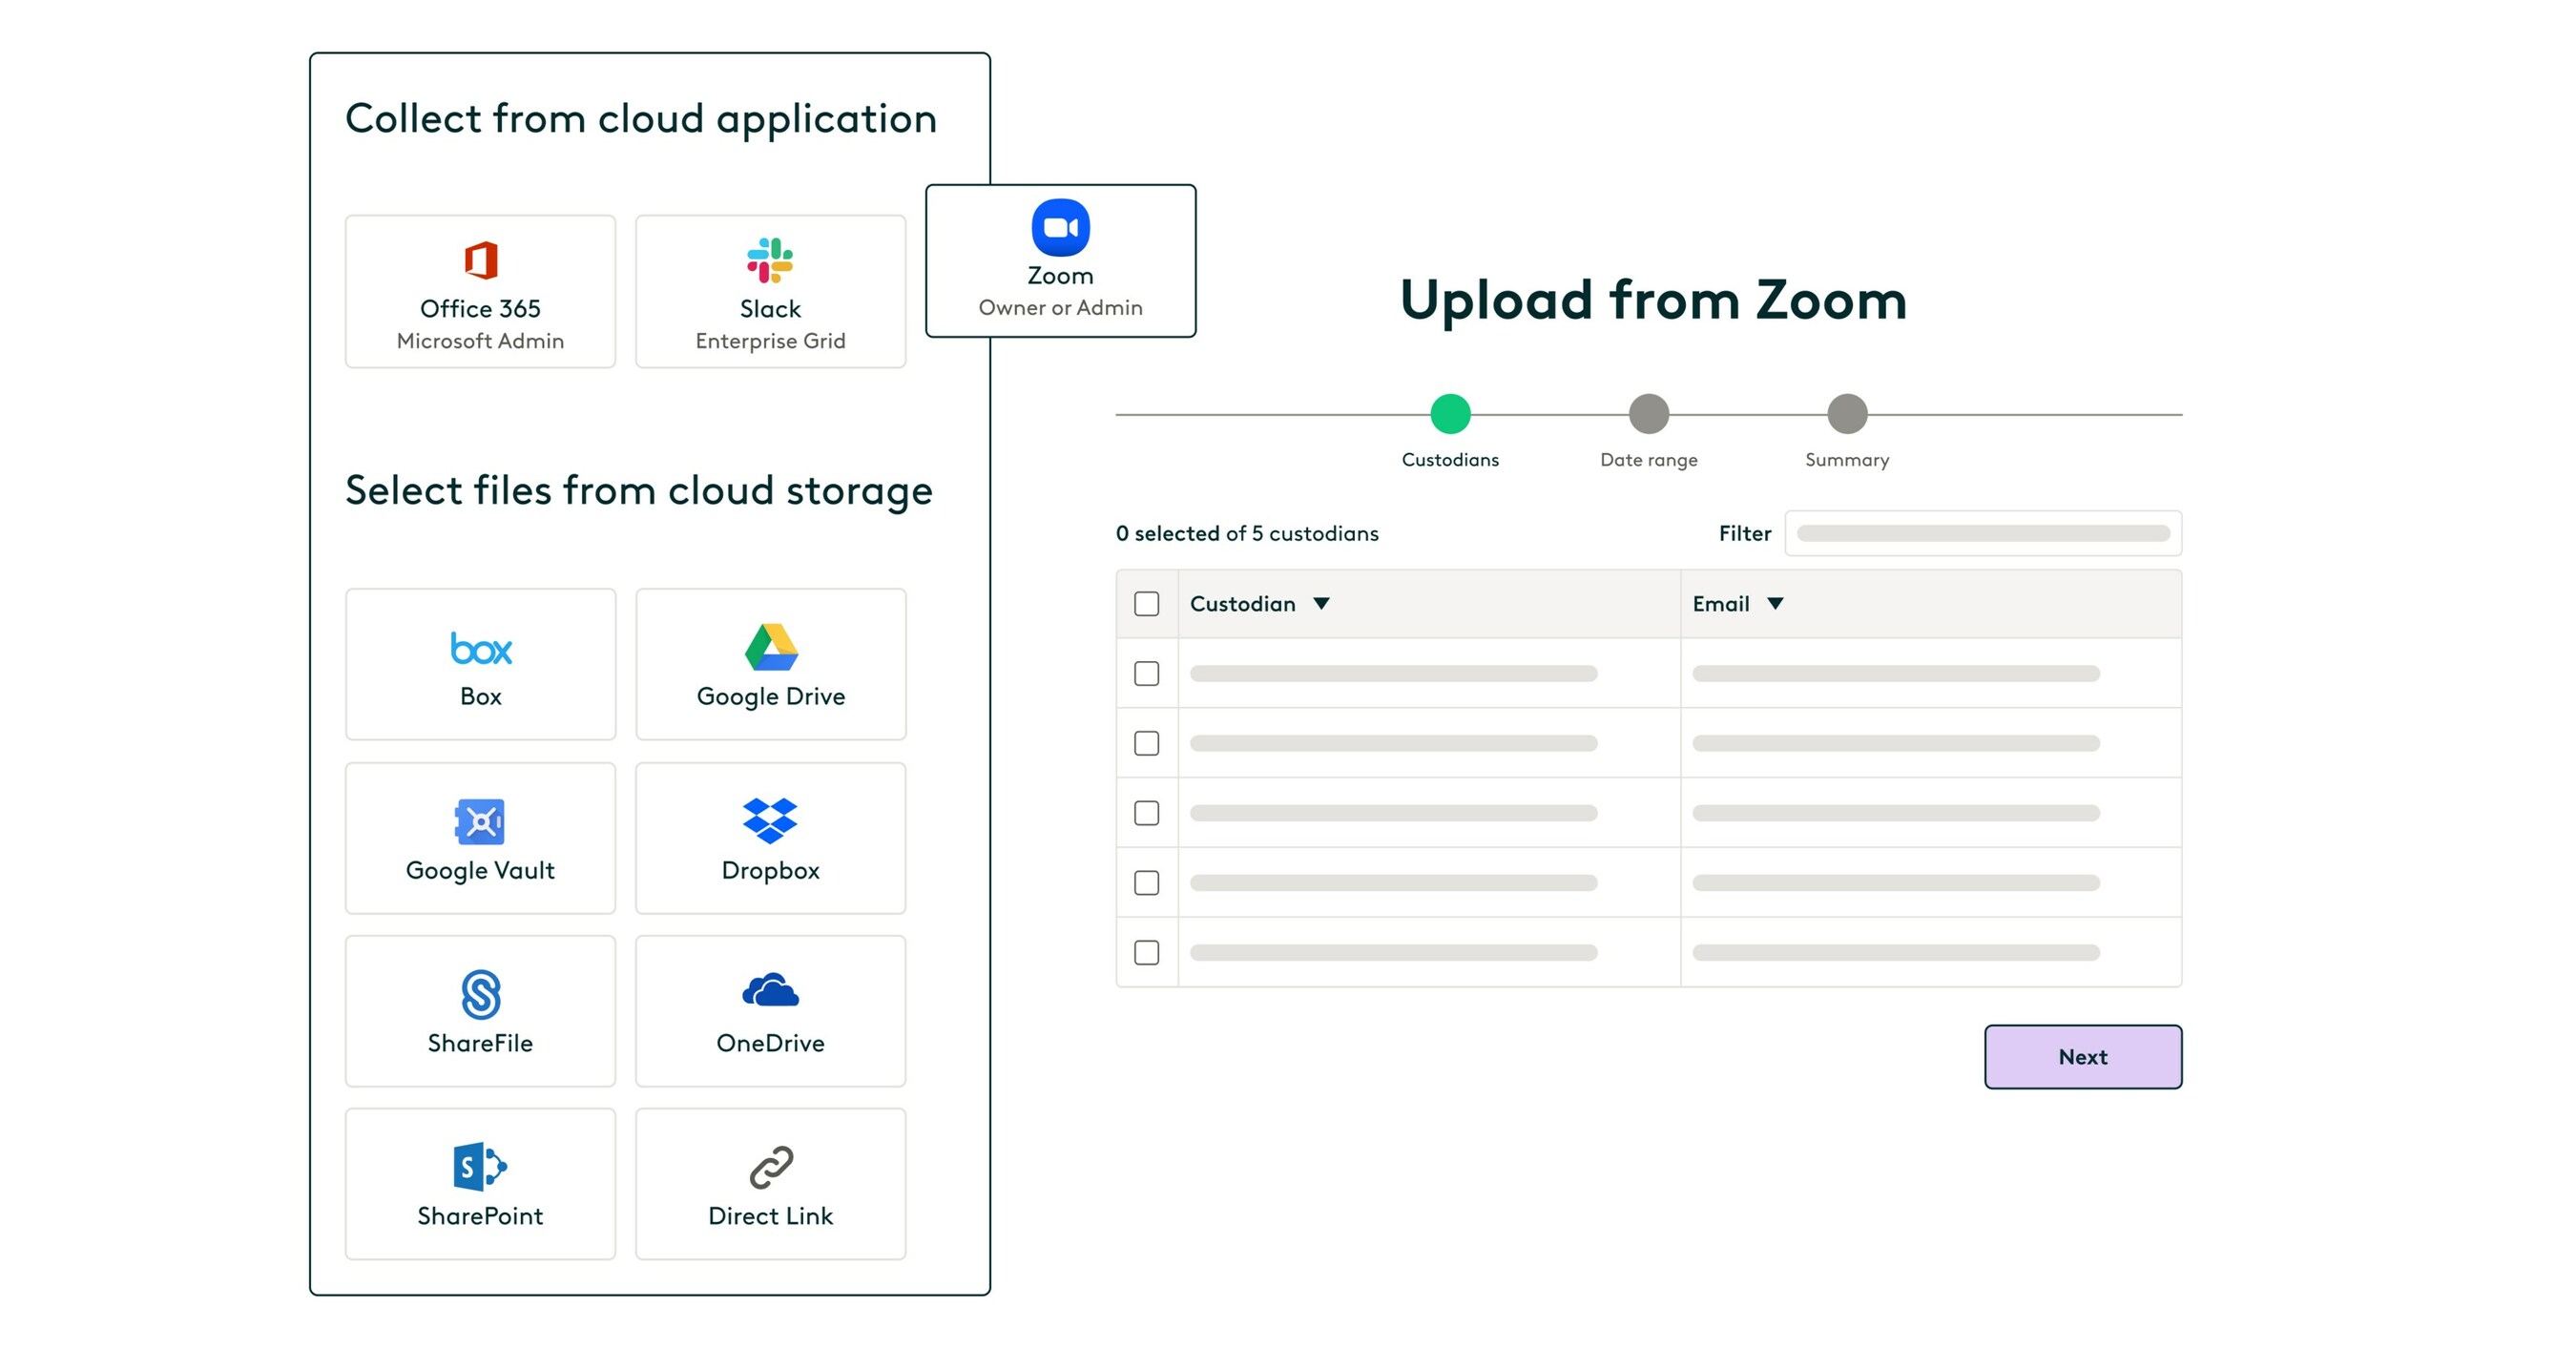Select the Office 365 Microsoft Admin source

(480, 291)
